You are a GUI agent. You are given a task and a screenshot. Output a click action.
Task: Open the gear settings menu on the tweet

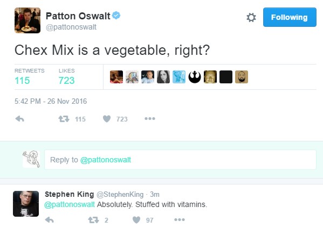point(251,17)
